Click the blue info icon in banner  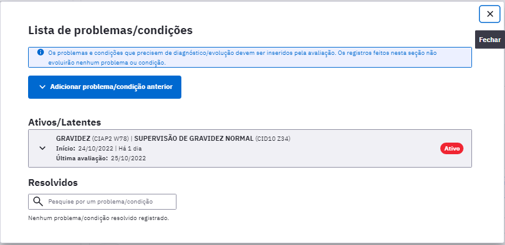(x=40, y=52)
